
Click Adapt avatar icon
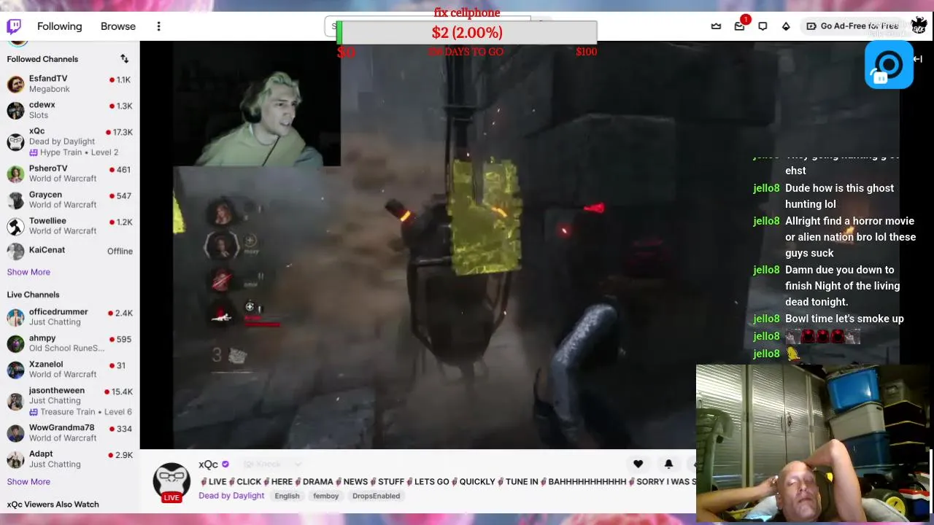tap(15, 459)
